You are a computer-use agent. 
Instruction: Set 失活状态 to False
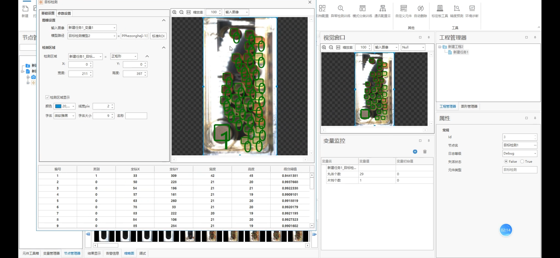506,162
